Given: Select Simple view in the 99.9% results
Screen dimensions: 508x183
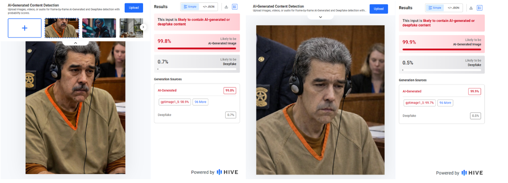Looking at the screenshot, I should click(x=435, y=8).
